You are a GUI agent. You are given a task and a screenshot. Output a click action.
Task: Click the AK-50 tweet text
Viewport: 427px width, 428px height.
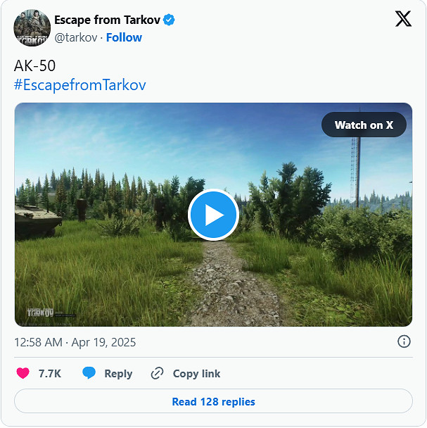[34, 66]
